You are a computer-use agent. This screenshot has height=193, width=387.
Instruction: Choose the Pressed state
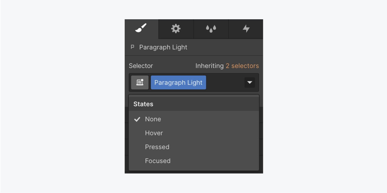[x=194, y=147]
